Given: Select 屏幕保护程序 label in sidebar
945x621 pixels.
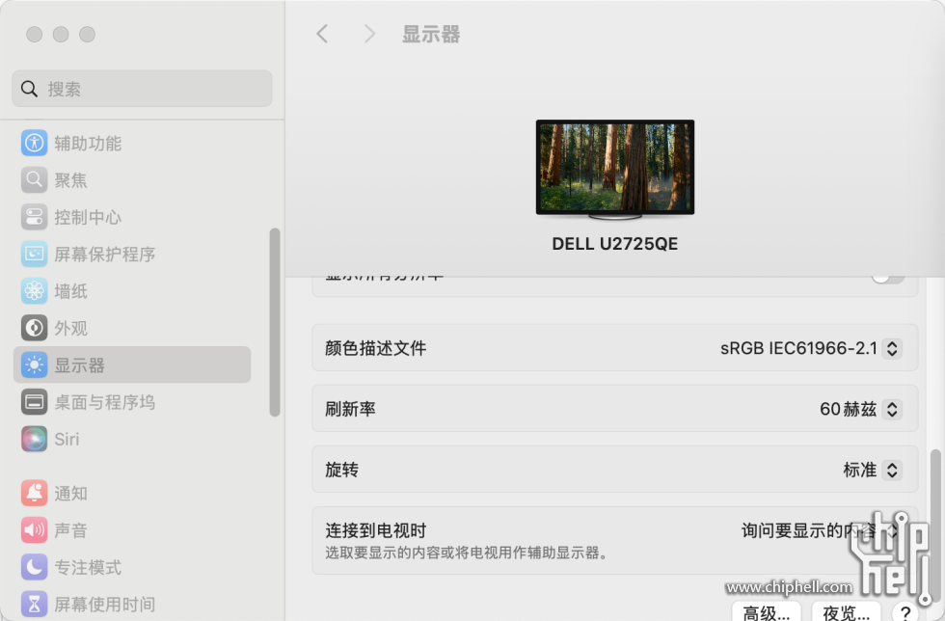Looking at the screenshot, I should pos(105,255).
